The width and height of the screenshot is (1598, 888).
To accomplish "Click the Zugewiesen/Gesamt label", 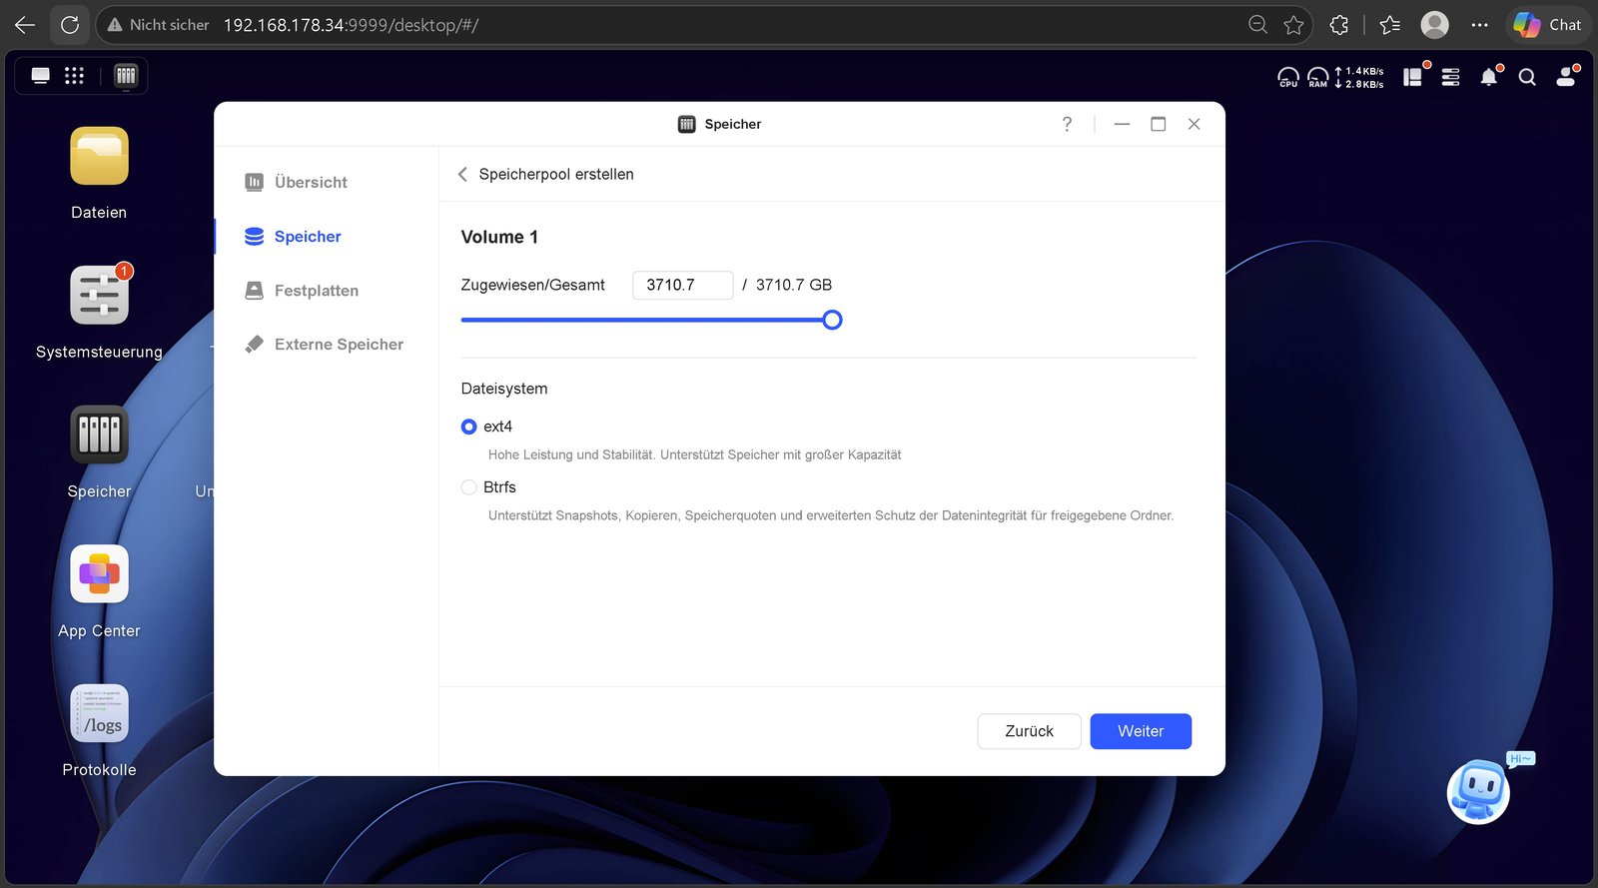I will [533, 286].
